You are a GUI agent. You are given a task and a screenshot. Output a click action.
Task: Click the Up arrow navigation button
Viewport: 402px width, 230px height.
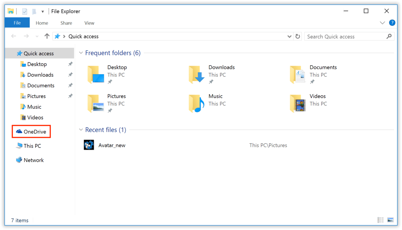coord(47,36)
